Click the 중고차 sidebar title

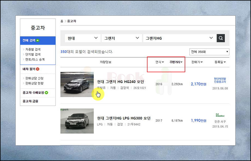(x=38, y=28)
